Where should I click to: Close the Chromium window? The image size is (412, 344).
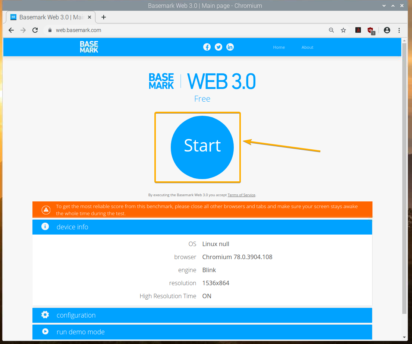coord(402,6)
